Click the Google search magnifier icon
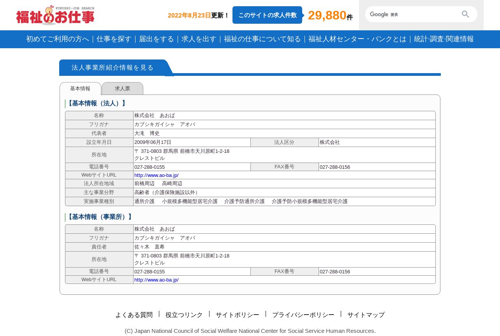The height and width of the screenshot is (336, 500). [x=465, y=14]
